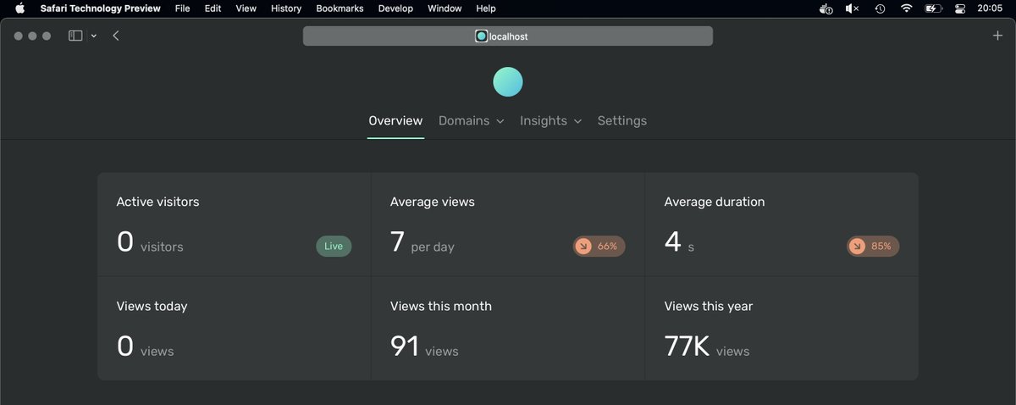Viewport: 1016px width, 405px height.
Task: Open the History menu
Action: click(x=286, y=8)
